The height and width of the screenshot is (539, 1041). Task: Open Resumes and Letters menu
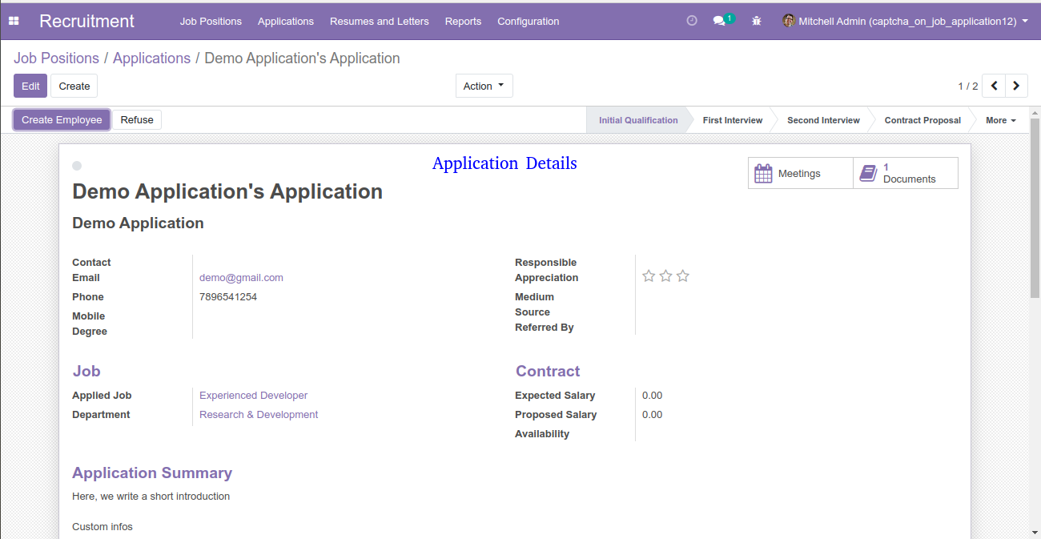click(380, 22)
